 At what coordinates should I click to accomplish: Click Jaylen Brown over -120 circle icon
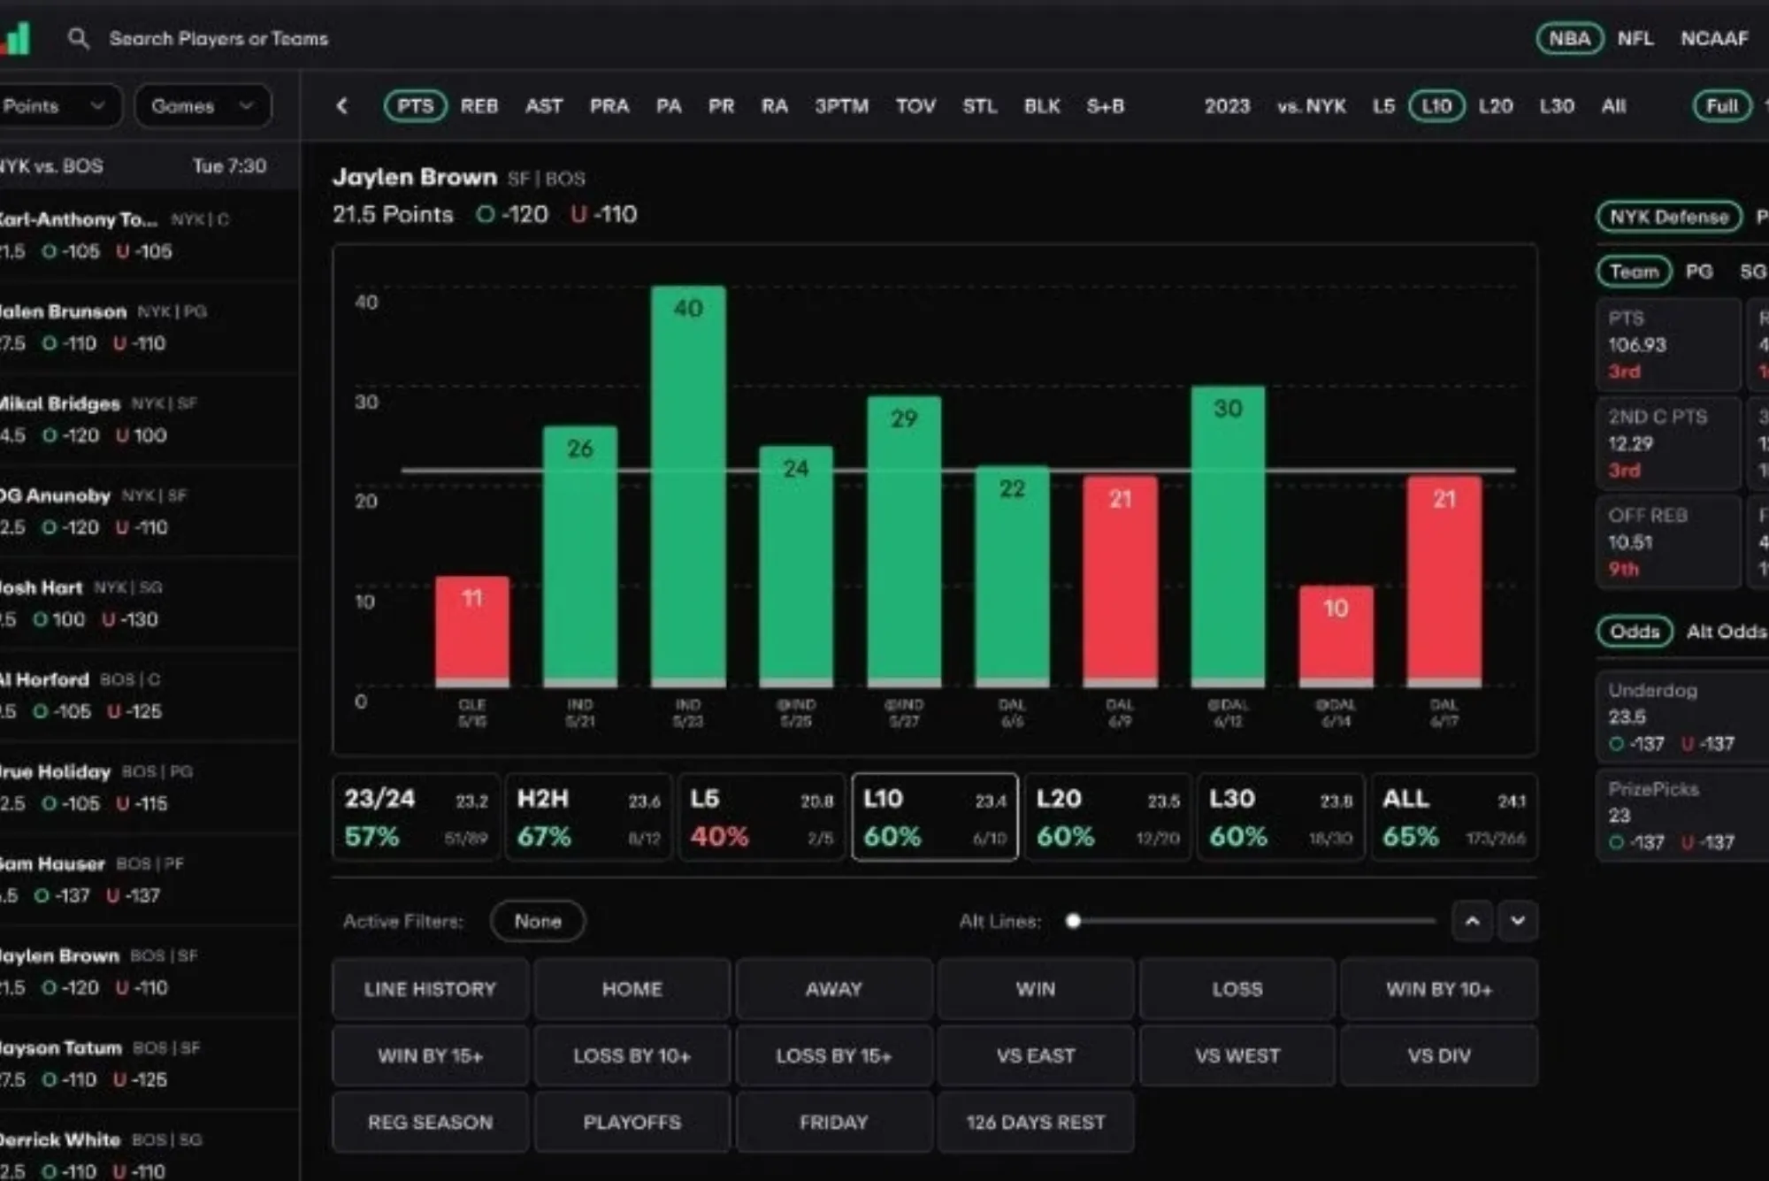click(x=485, y=214)
